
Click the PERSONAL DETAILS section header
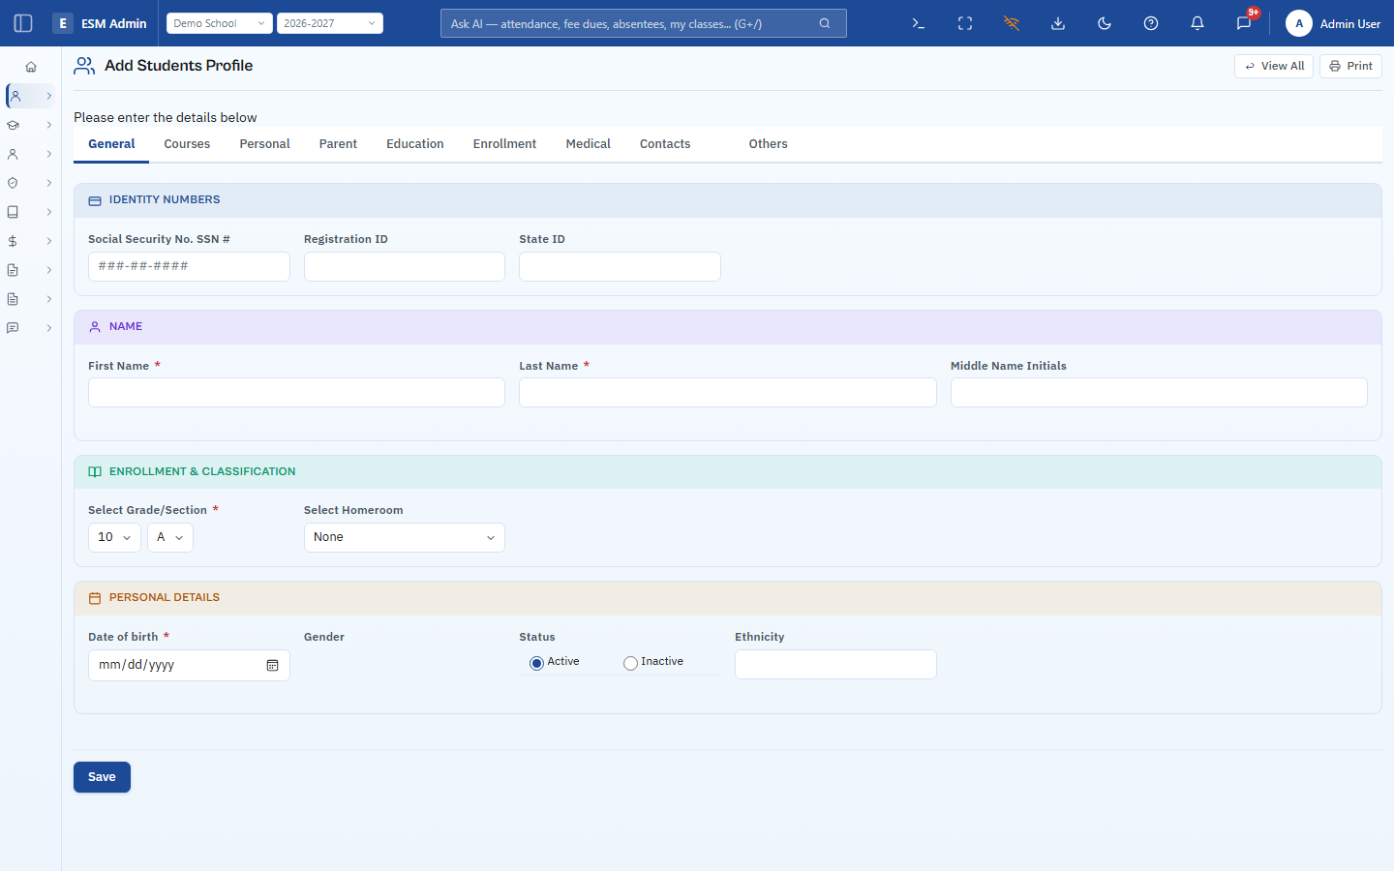coord(728,598)
